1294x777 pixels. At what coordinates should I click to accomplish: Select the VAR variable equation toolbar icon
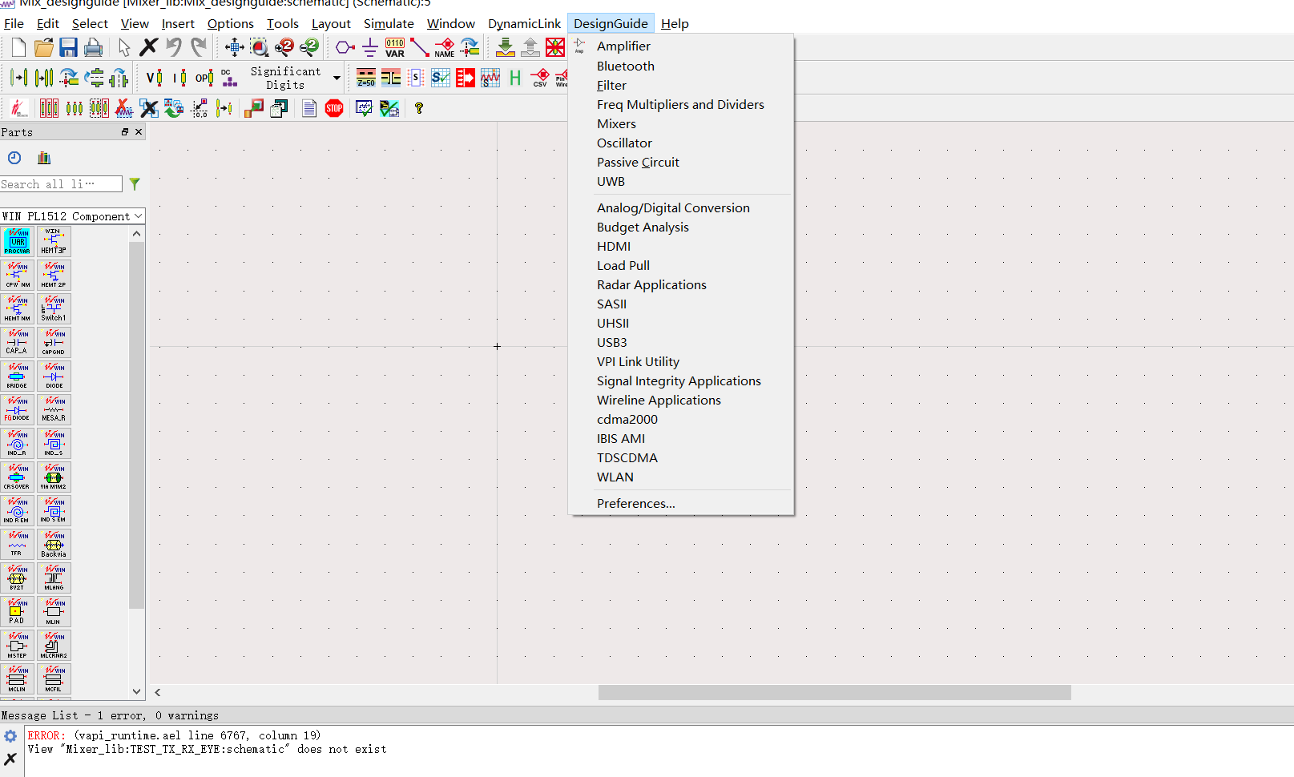[x=395, y=47]
